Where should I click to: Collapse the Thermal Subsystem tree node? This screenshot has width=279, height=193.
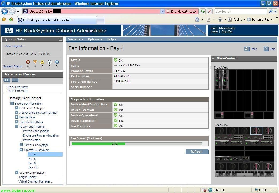pyautogui.click(x=21, y=150)
